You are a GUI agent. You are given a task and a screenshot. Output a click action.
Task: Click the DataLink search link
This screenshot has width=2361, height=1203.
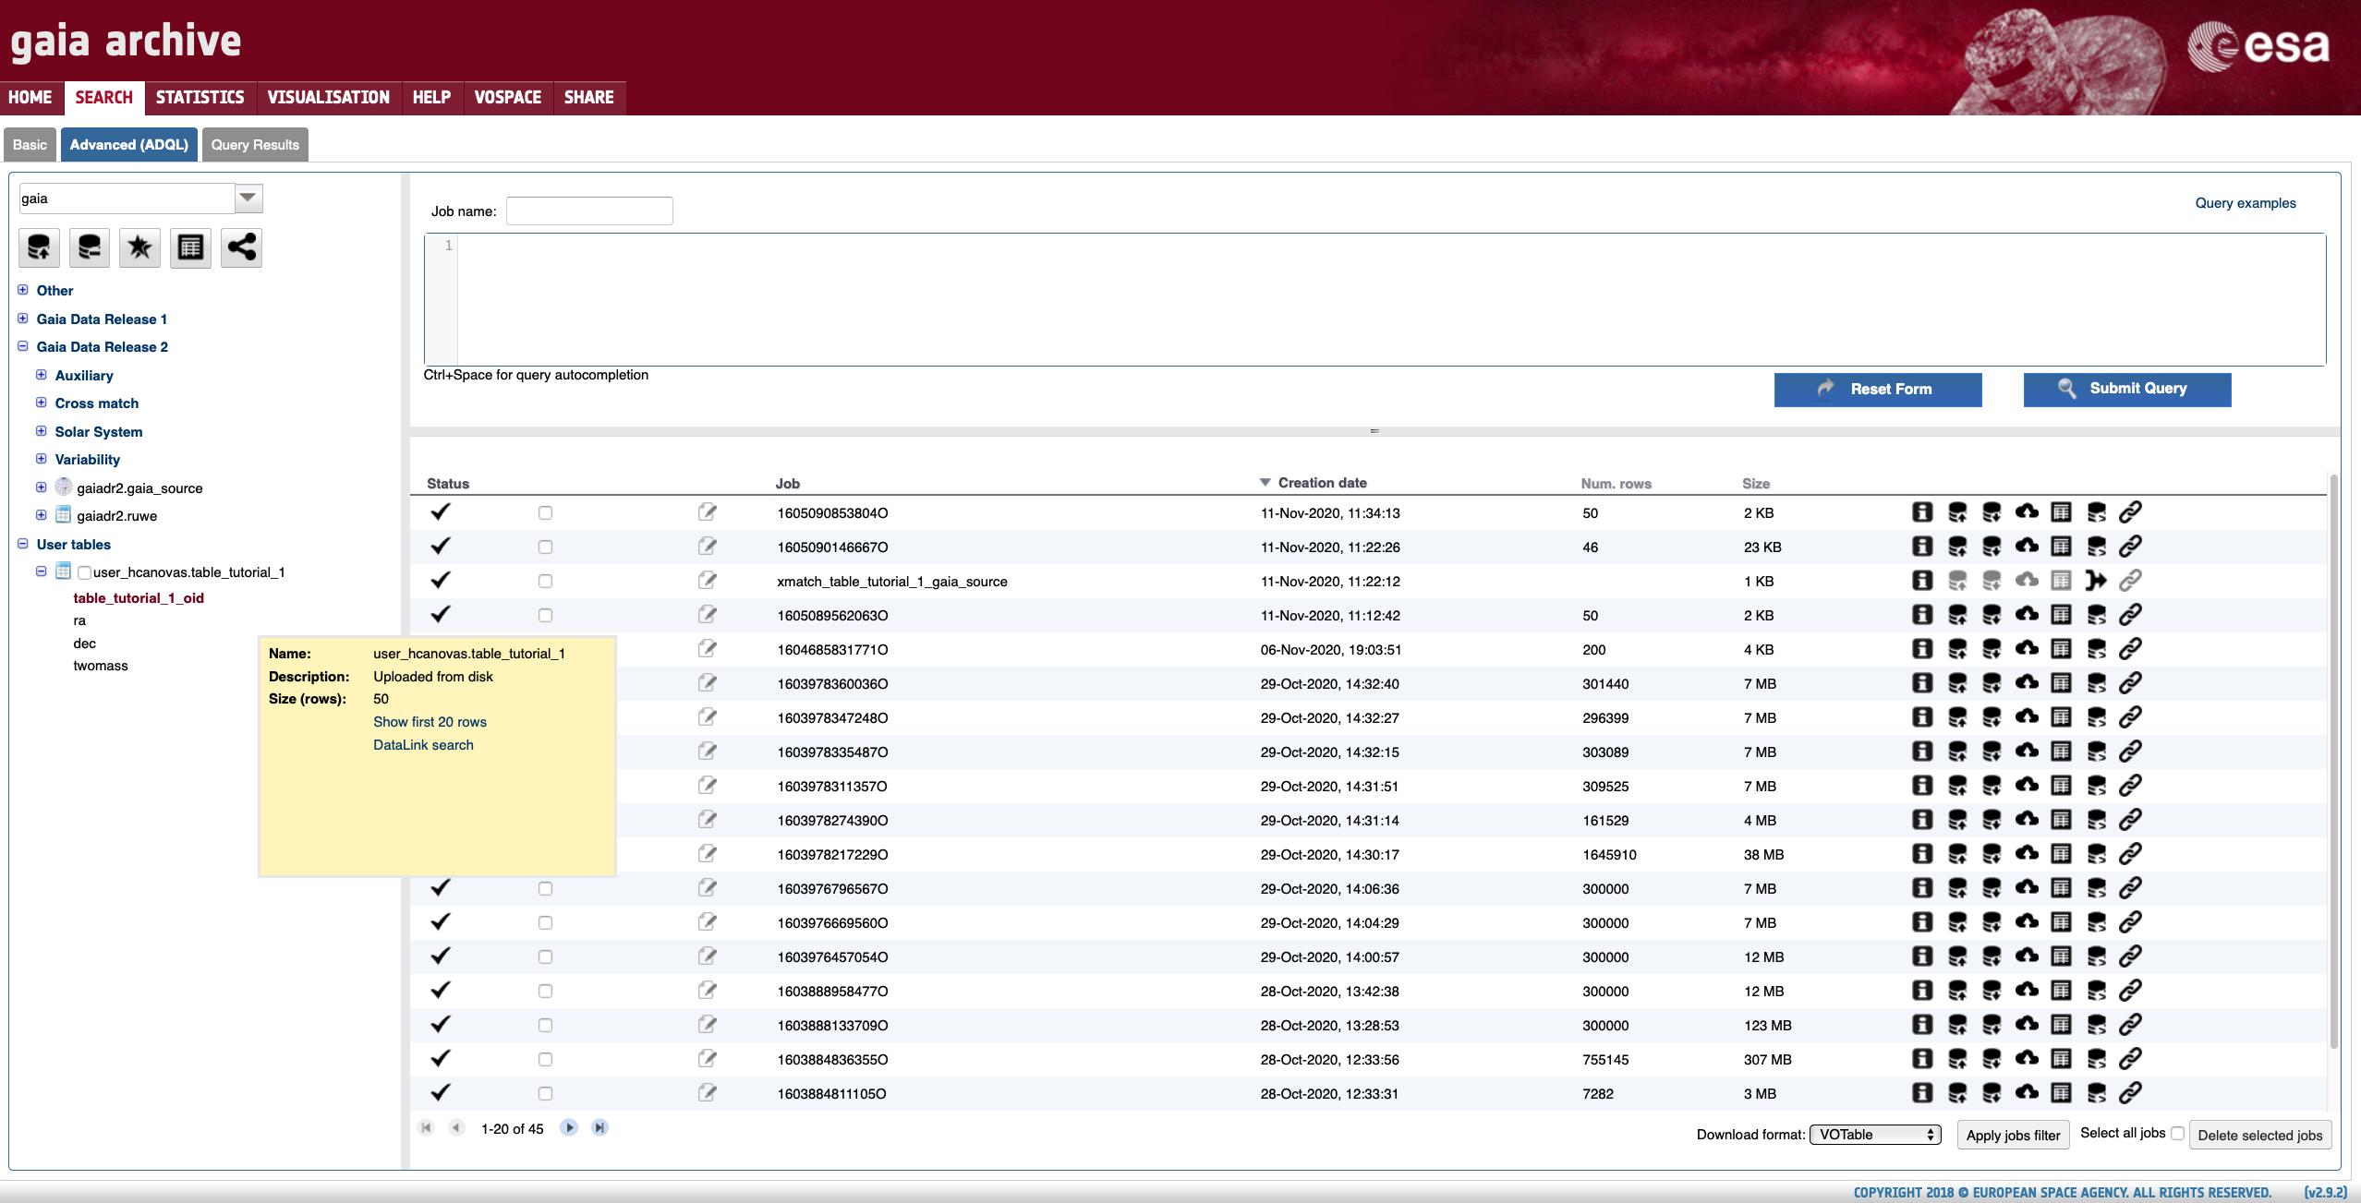pos(423,745)
